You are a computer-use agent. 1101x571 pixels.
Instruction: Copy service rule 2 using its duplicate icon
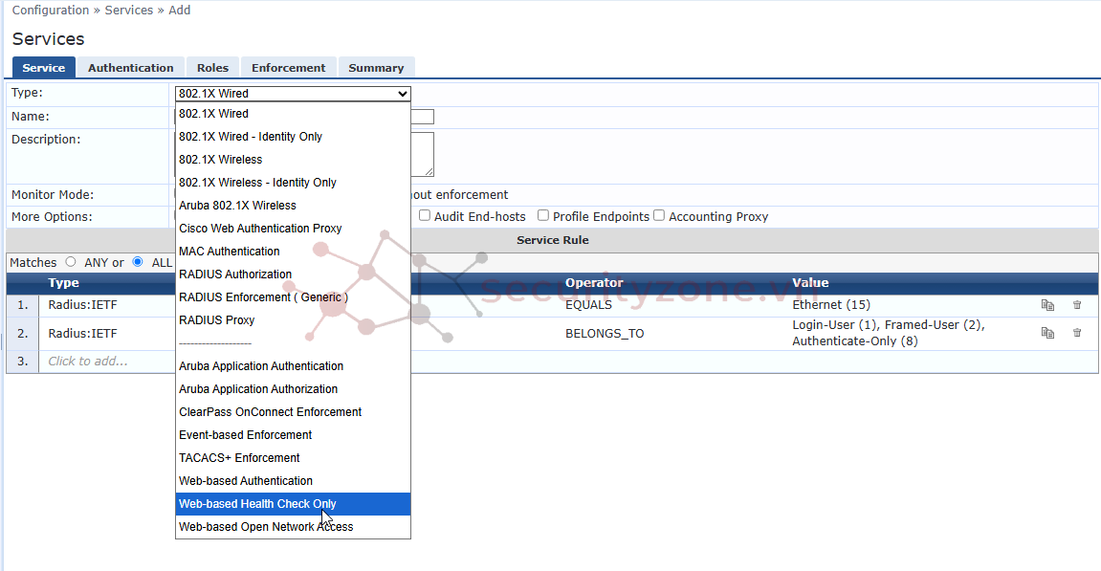click(x=1047, y=333)
